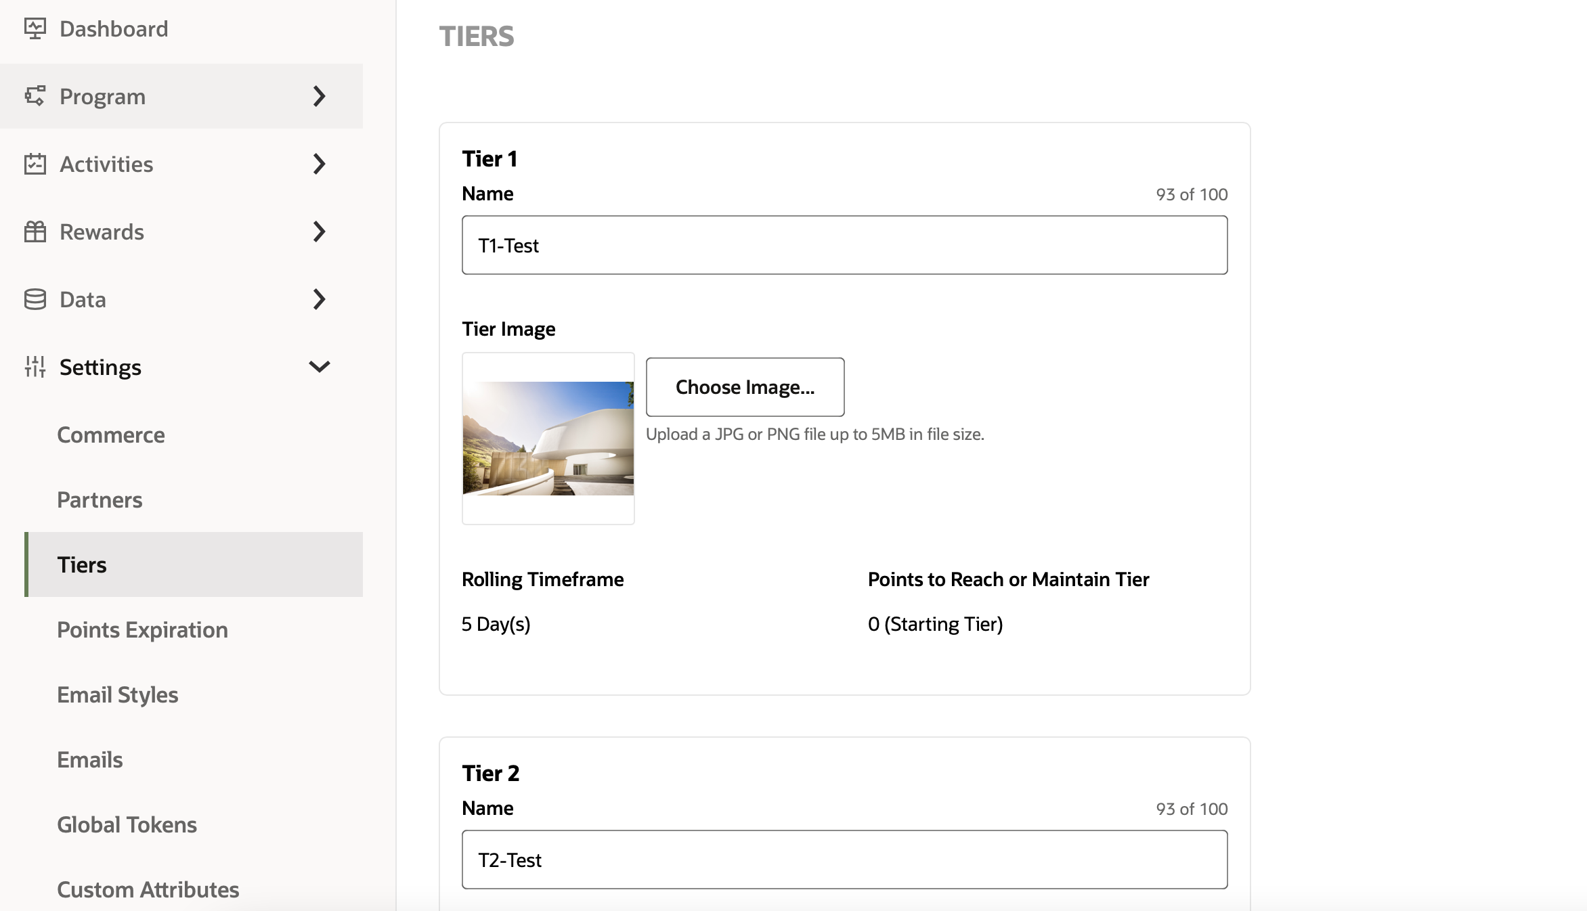
Task: Click the Tier 1 image thumbnail
Action: [548, 438]
